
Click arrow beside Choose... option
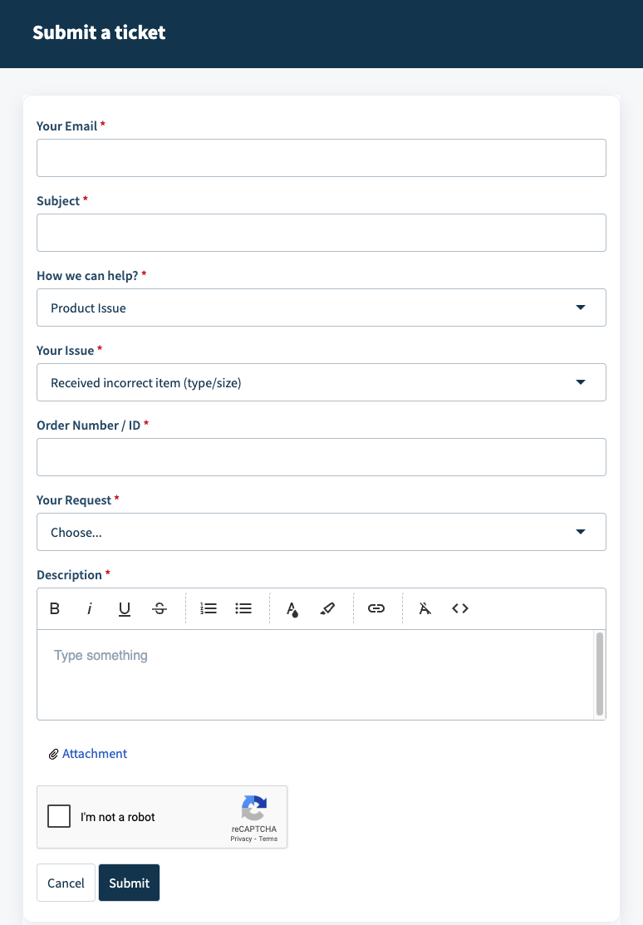tap(581, 532)
